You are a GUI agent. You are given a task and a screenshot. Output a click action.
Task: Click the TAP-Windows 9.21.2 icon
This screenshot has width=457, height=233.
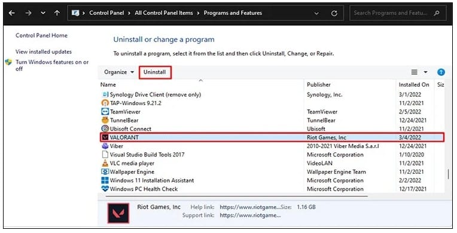[105, 103]
